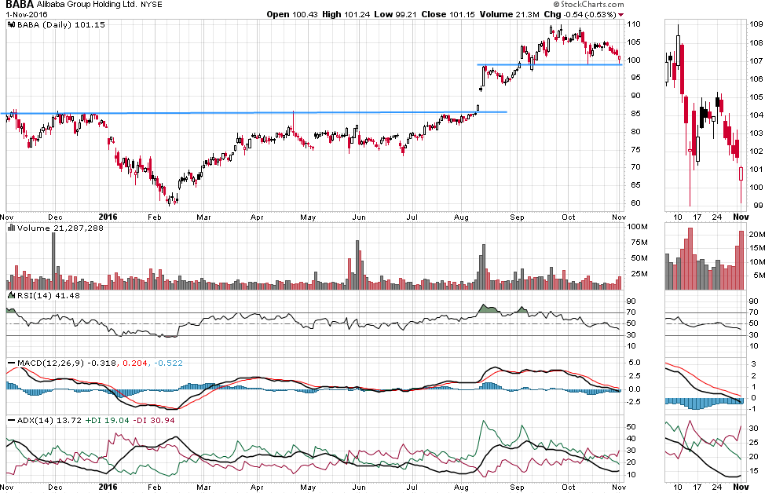Click the 1-Nov-2016 date label

coord(27,15)
